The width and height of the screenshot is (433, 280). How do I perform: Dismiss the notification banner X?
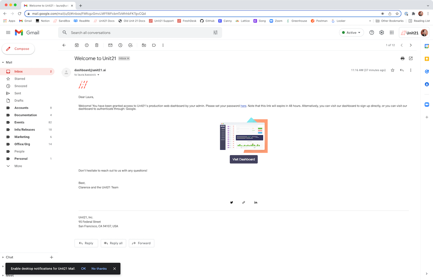[x=114, y=268]
